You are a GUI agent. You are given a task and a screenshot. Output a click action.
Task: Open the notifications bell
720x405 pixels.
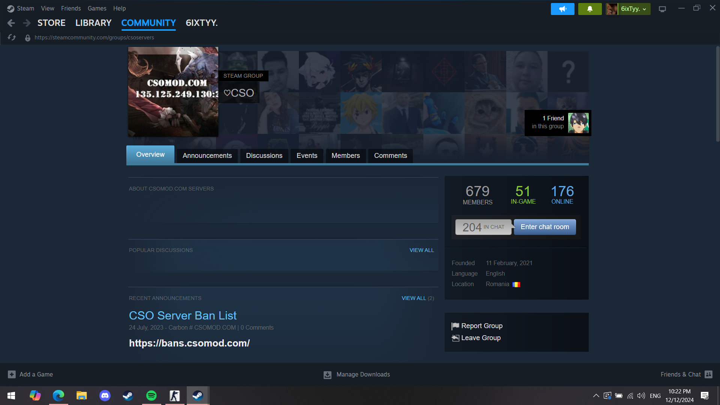click(589, 9)
